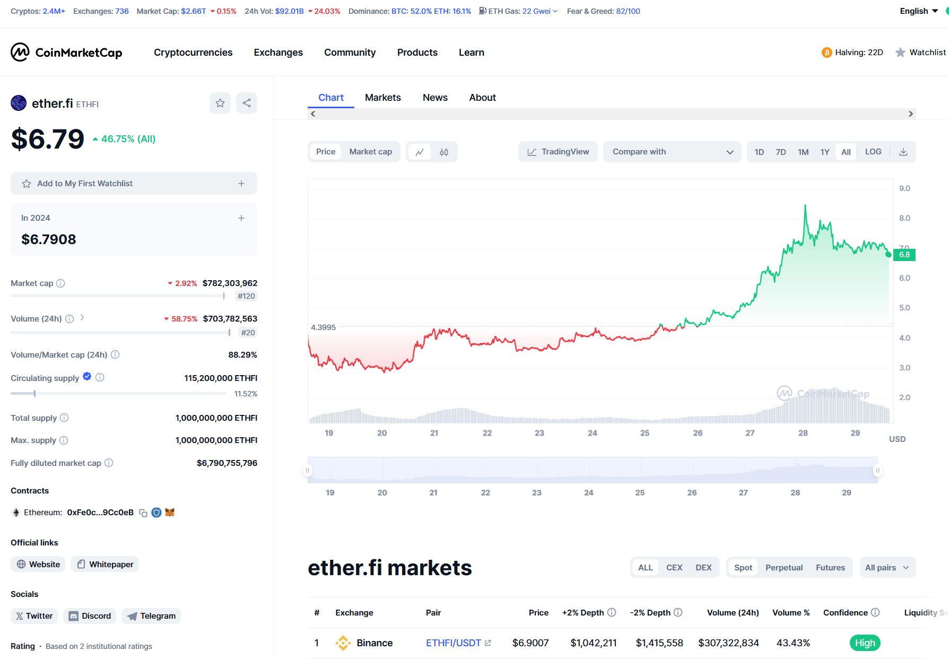
Task: Set chart range to 1D
Action: click(759, 152)
